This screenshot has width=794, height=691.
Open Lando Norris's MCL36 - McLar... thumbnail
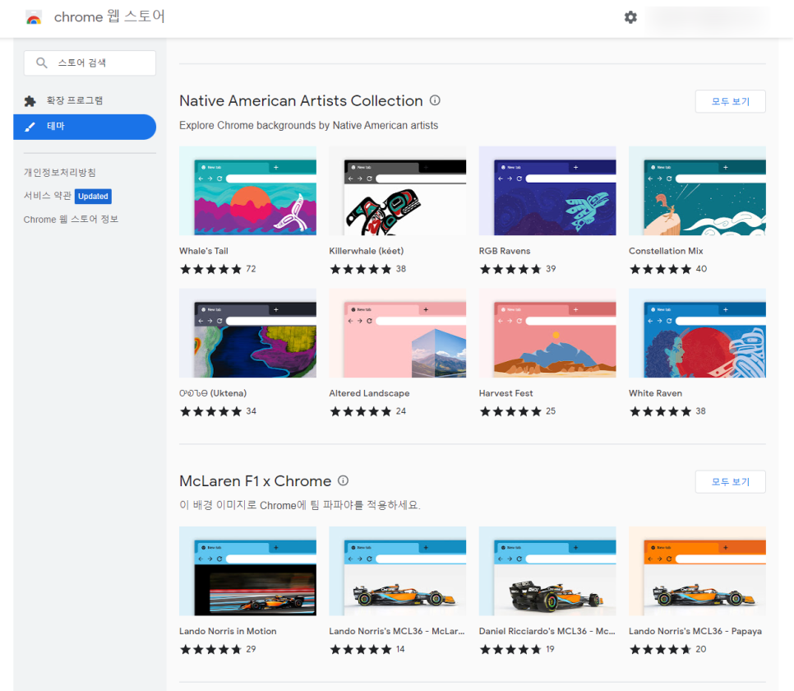[398, 571]
